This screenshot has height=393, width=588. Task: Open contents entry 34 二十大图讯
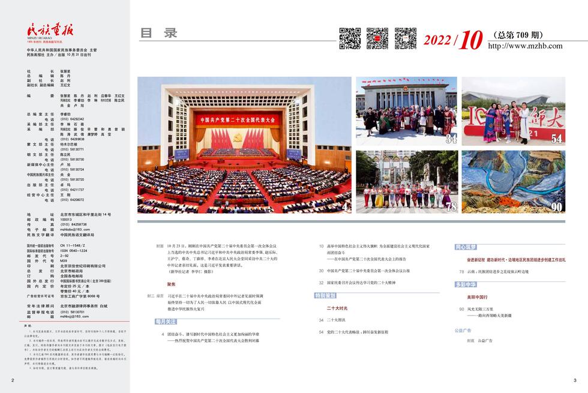(x=332, y=320)
